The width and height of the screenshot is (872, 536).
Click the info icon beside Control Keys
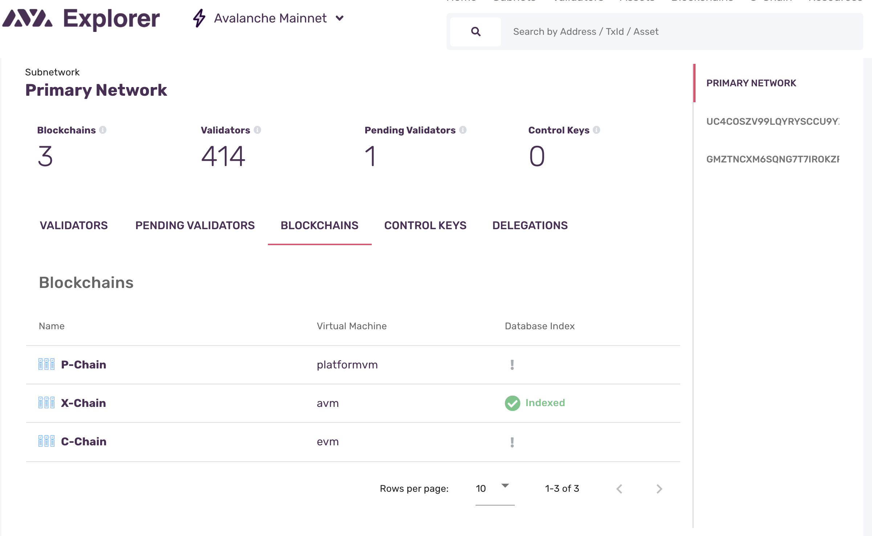coord(596,130)
